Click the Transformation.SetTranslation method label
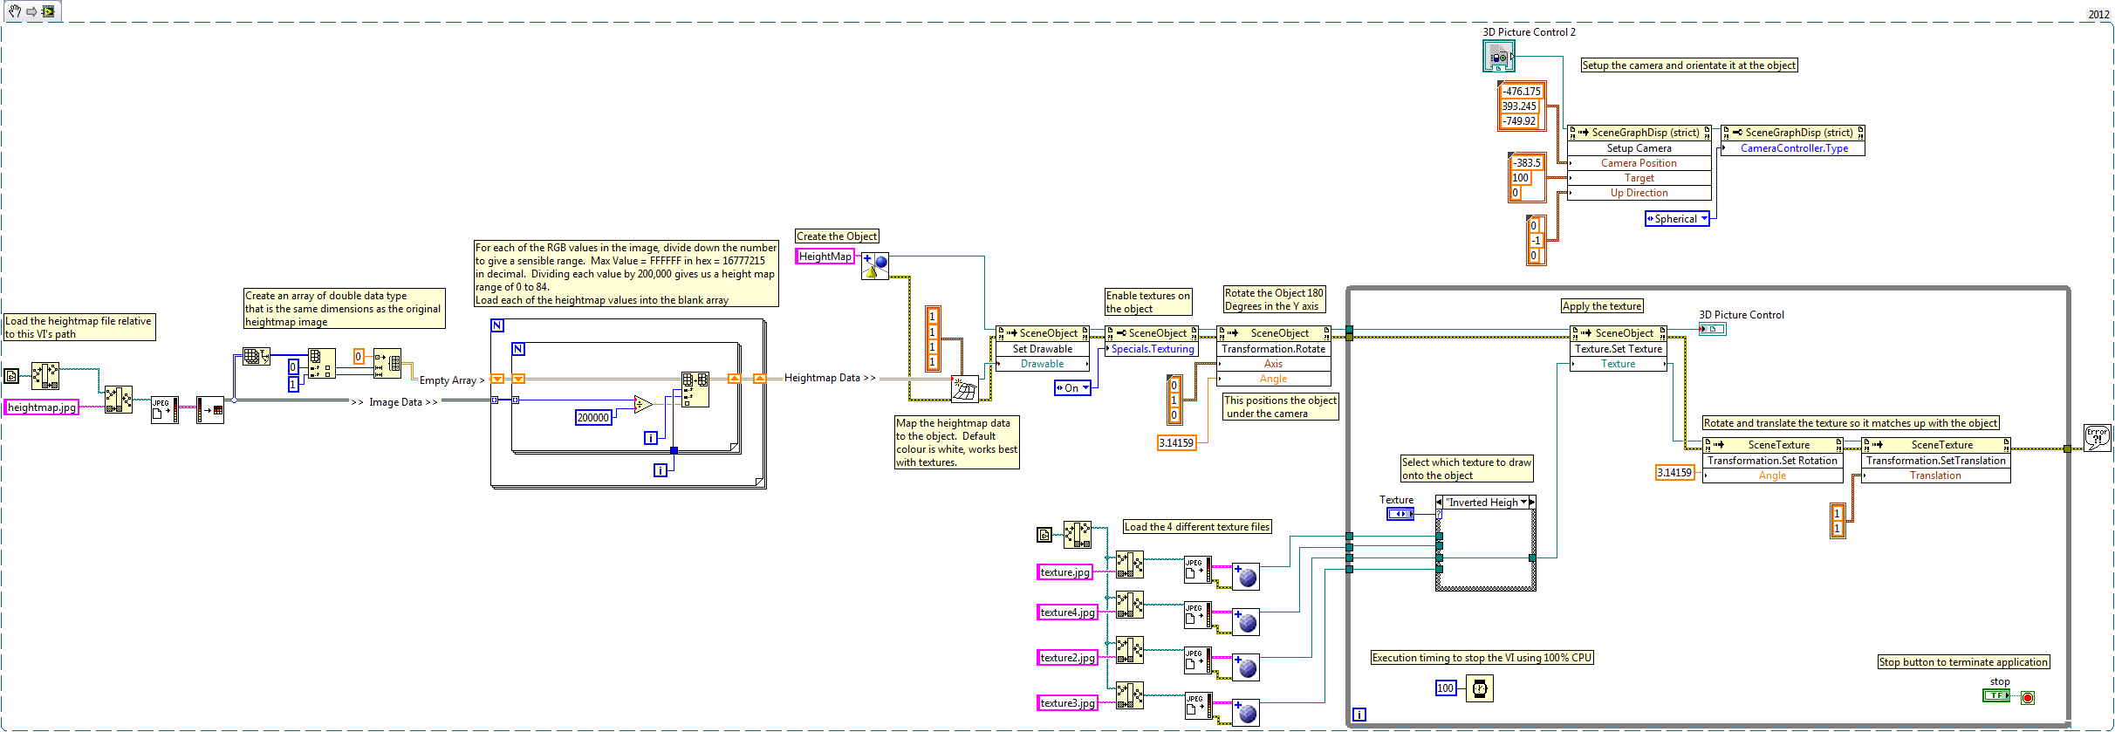2115x732 pixels. [x=1936, y=461]
